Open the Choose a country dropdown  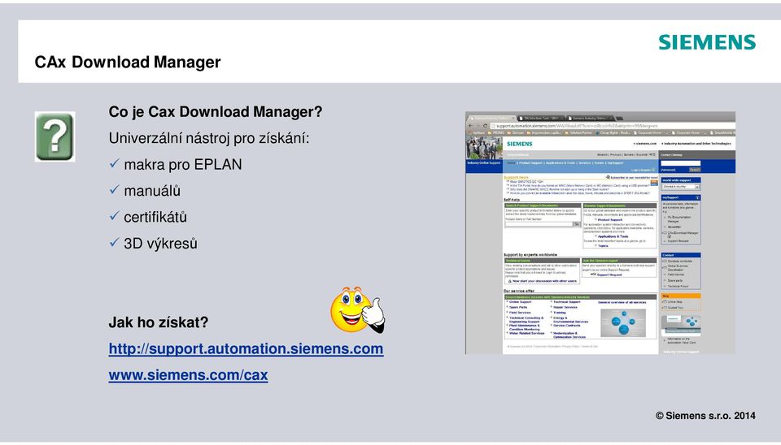click(x=680, y=187)
